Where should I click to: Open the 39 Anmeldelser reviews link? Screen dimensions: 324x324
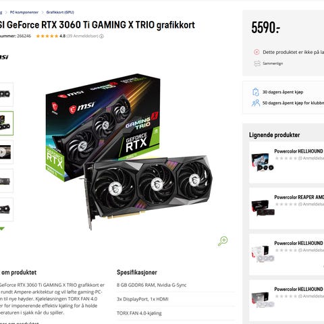pos(82,36)
